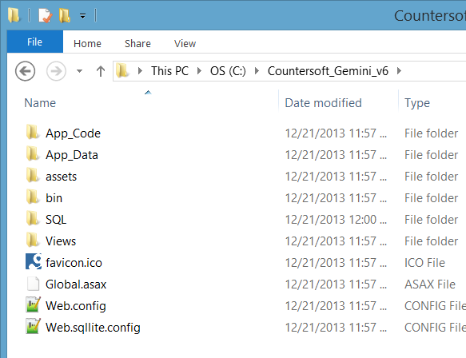Click the Back navigation arrow
This screenshot has width=466, height=358.
26,71
